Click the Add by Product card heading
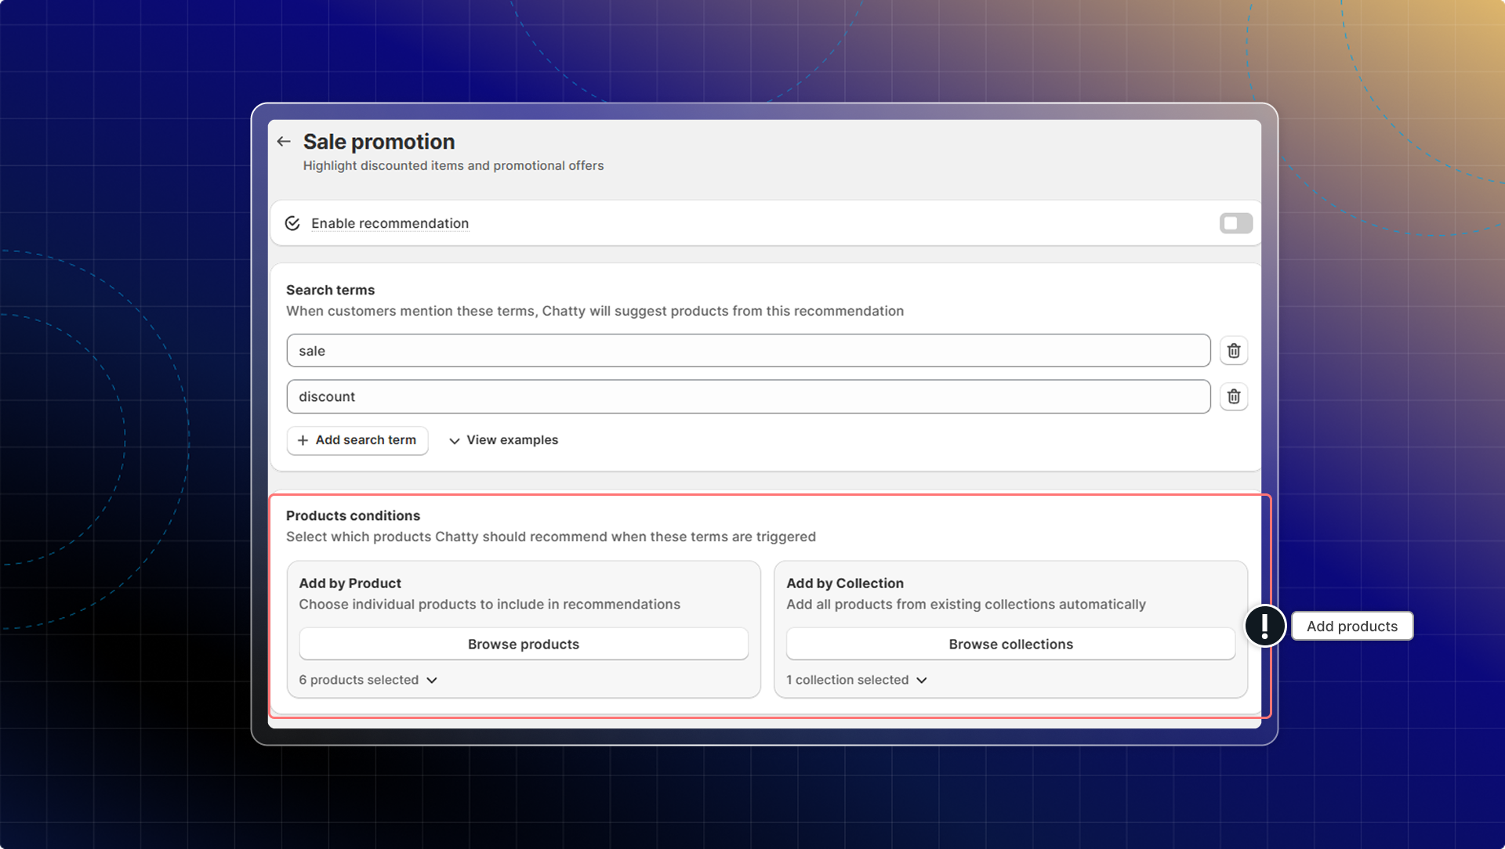The image size is (1505, 849). tap(350, 583)
